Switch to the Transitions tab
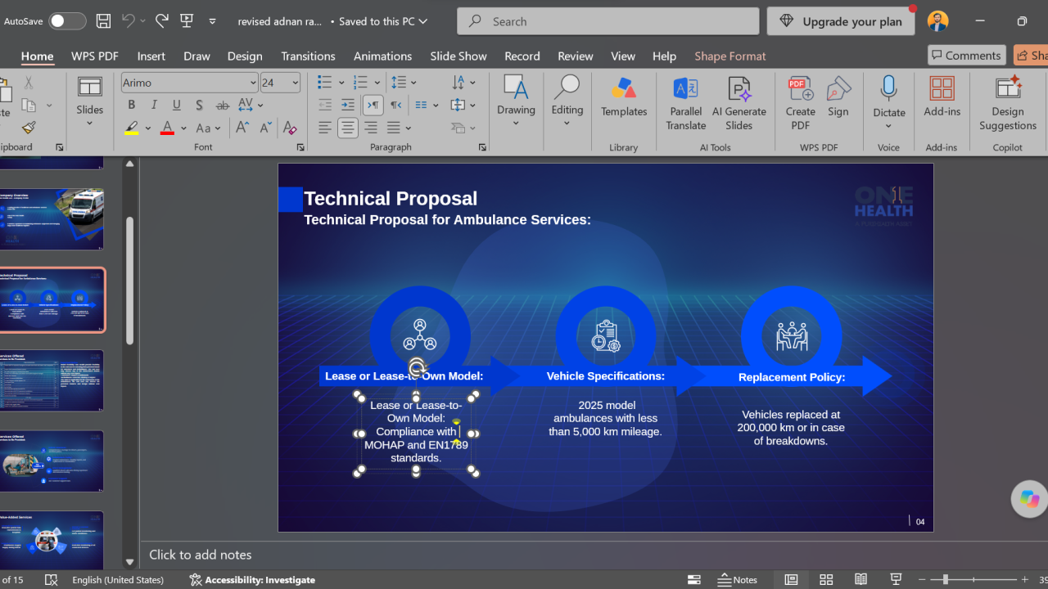 tap(308, 56)
